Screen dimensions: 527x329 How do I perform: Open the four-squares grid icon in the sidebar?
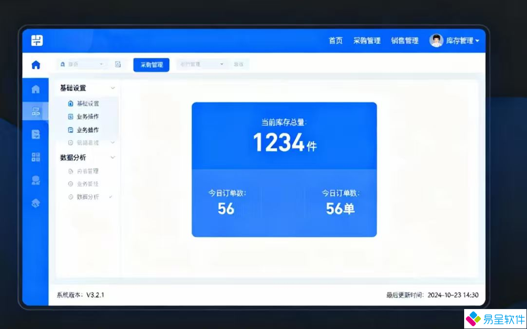(36, 157)
